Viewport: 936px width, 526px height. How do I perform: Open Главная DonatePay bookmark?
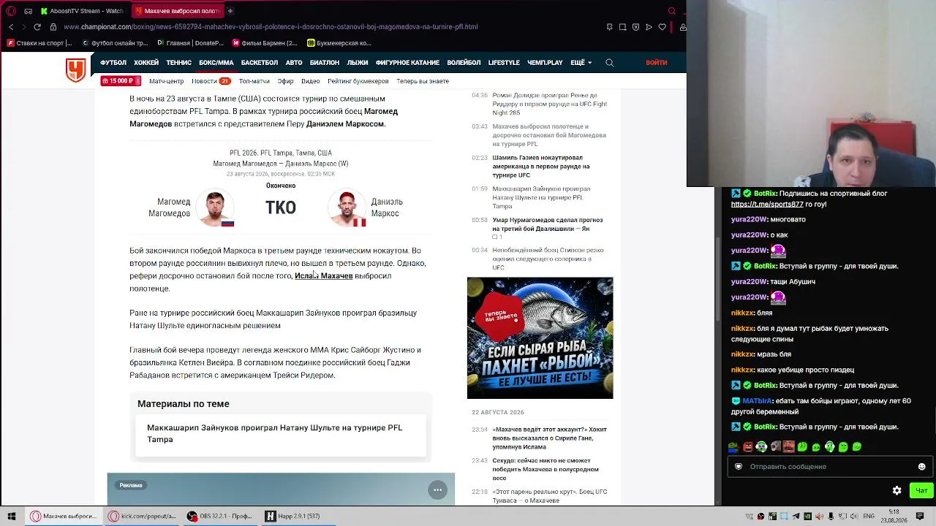pyautogui.click(x=189, y=43)
